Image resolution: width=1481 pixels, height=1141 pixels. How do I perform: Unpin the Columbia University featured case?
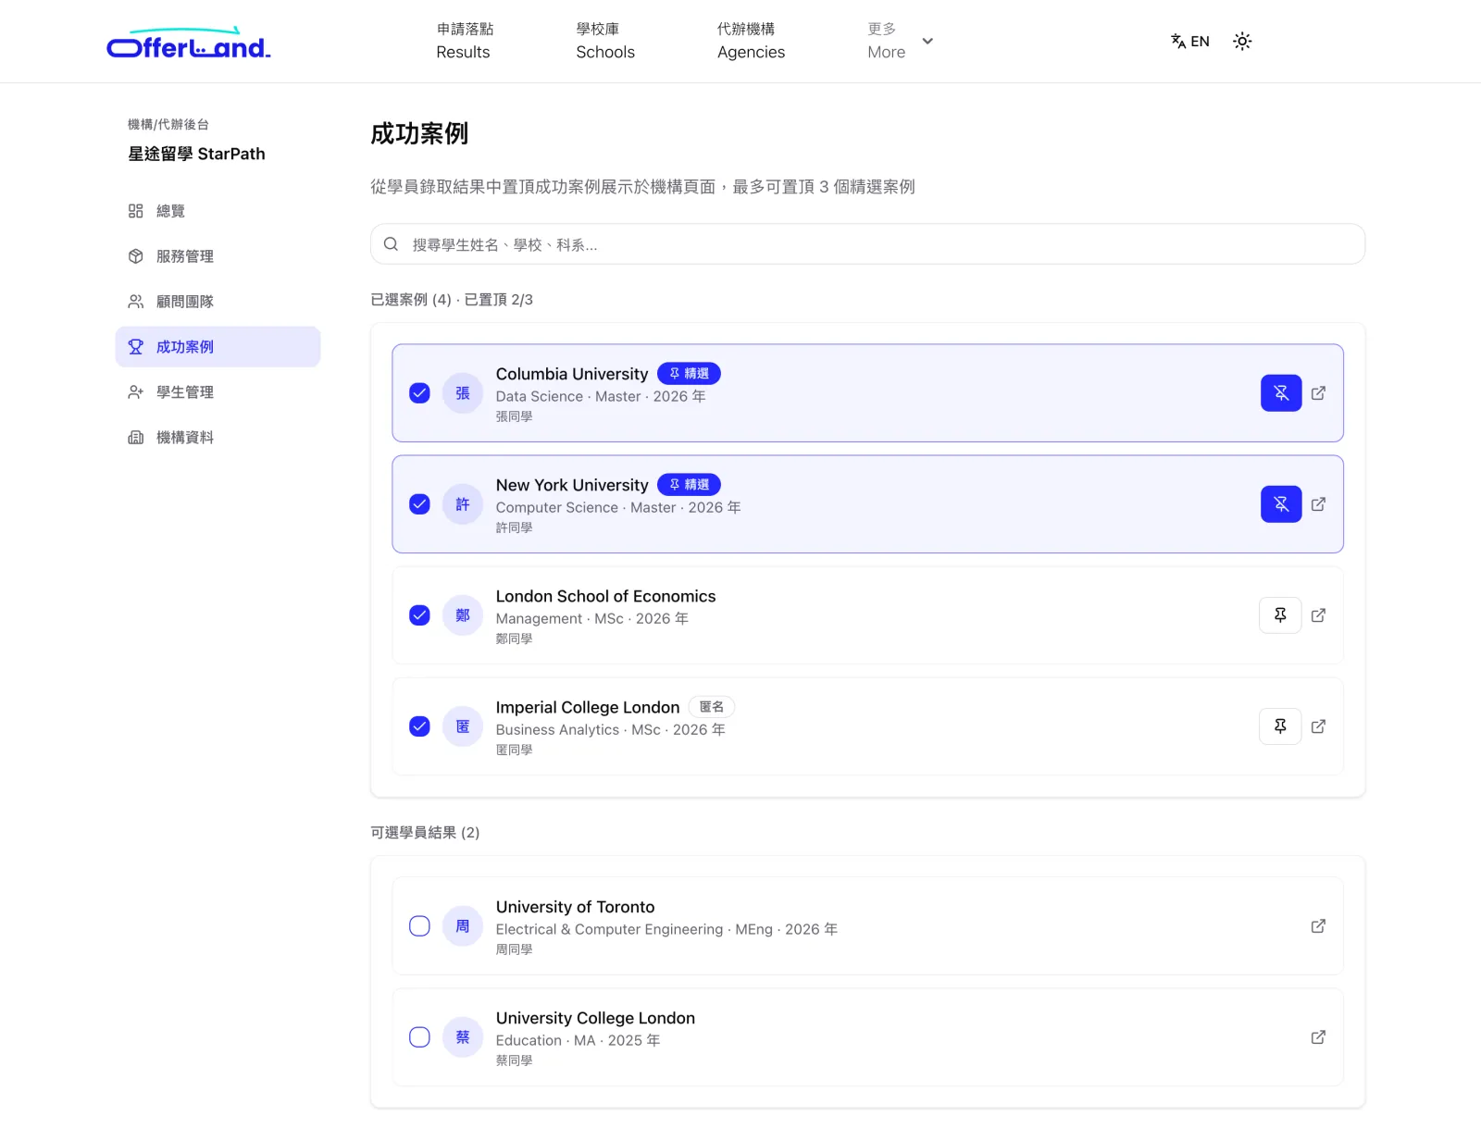click(x=1281, y=393)
